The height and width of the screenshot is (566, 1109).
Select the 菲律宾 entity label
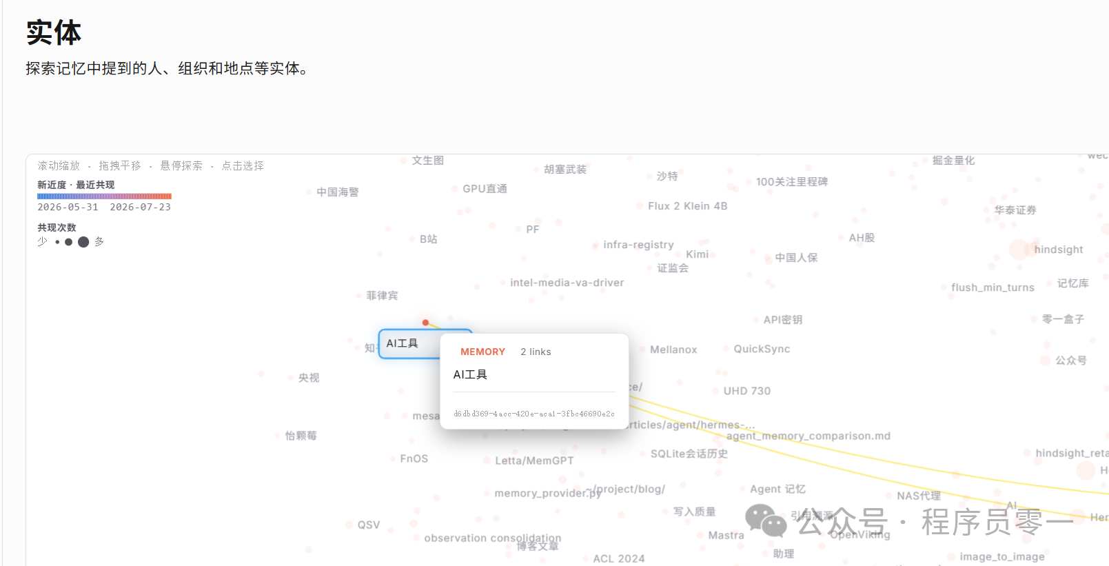[x=382, y=296]
